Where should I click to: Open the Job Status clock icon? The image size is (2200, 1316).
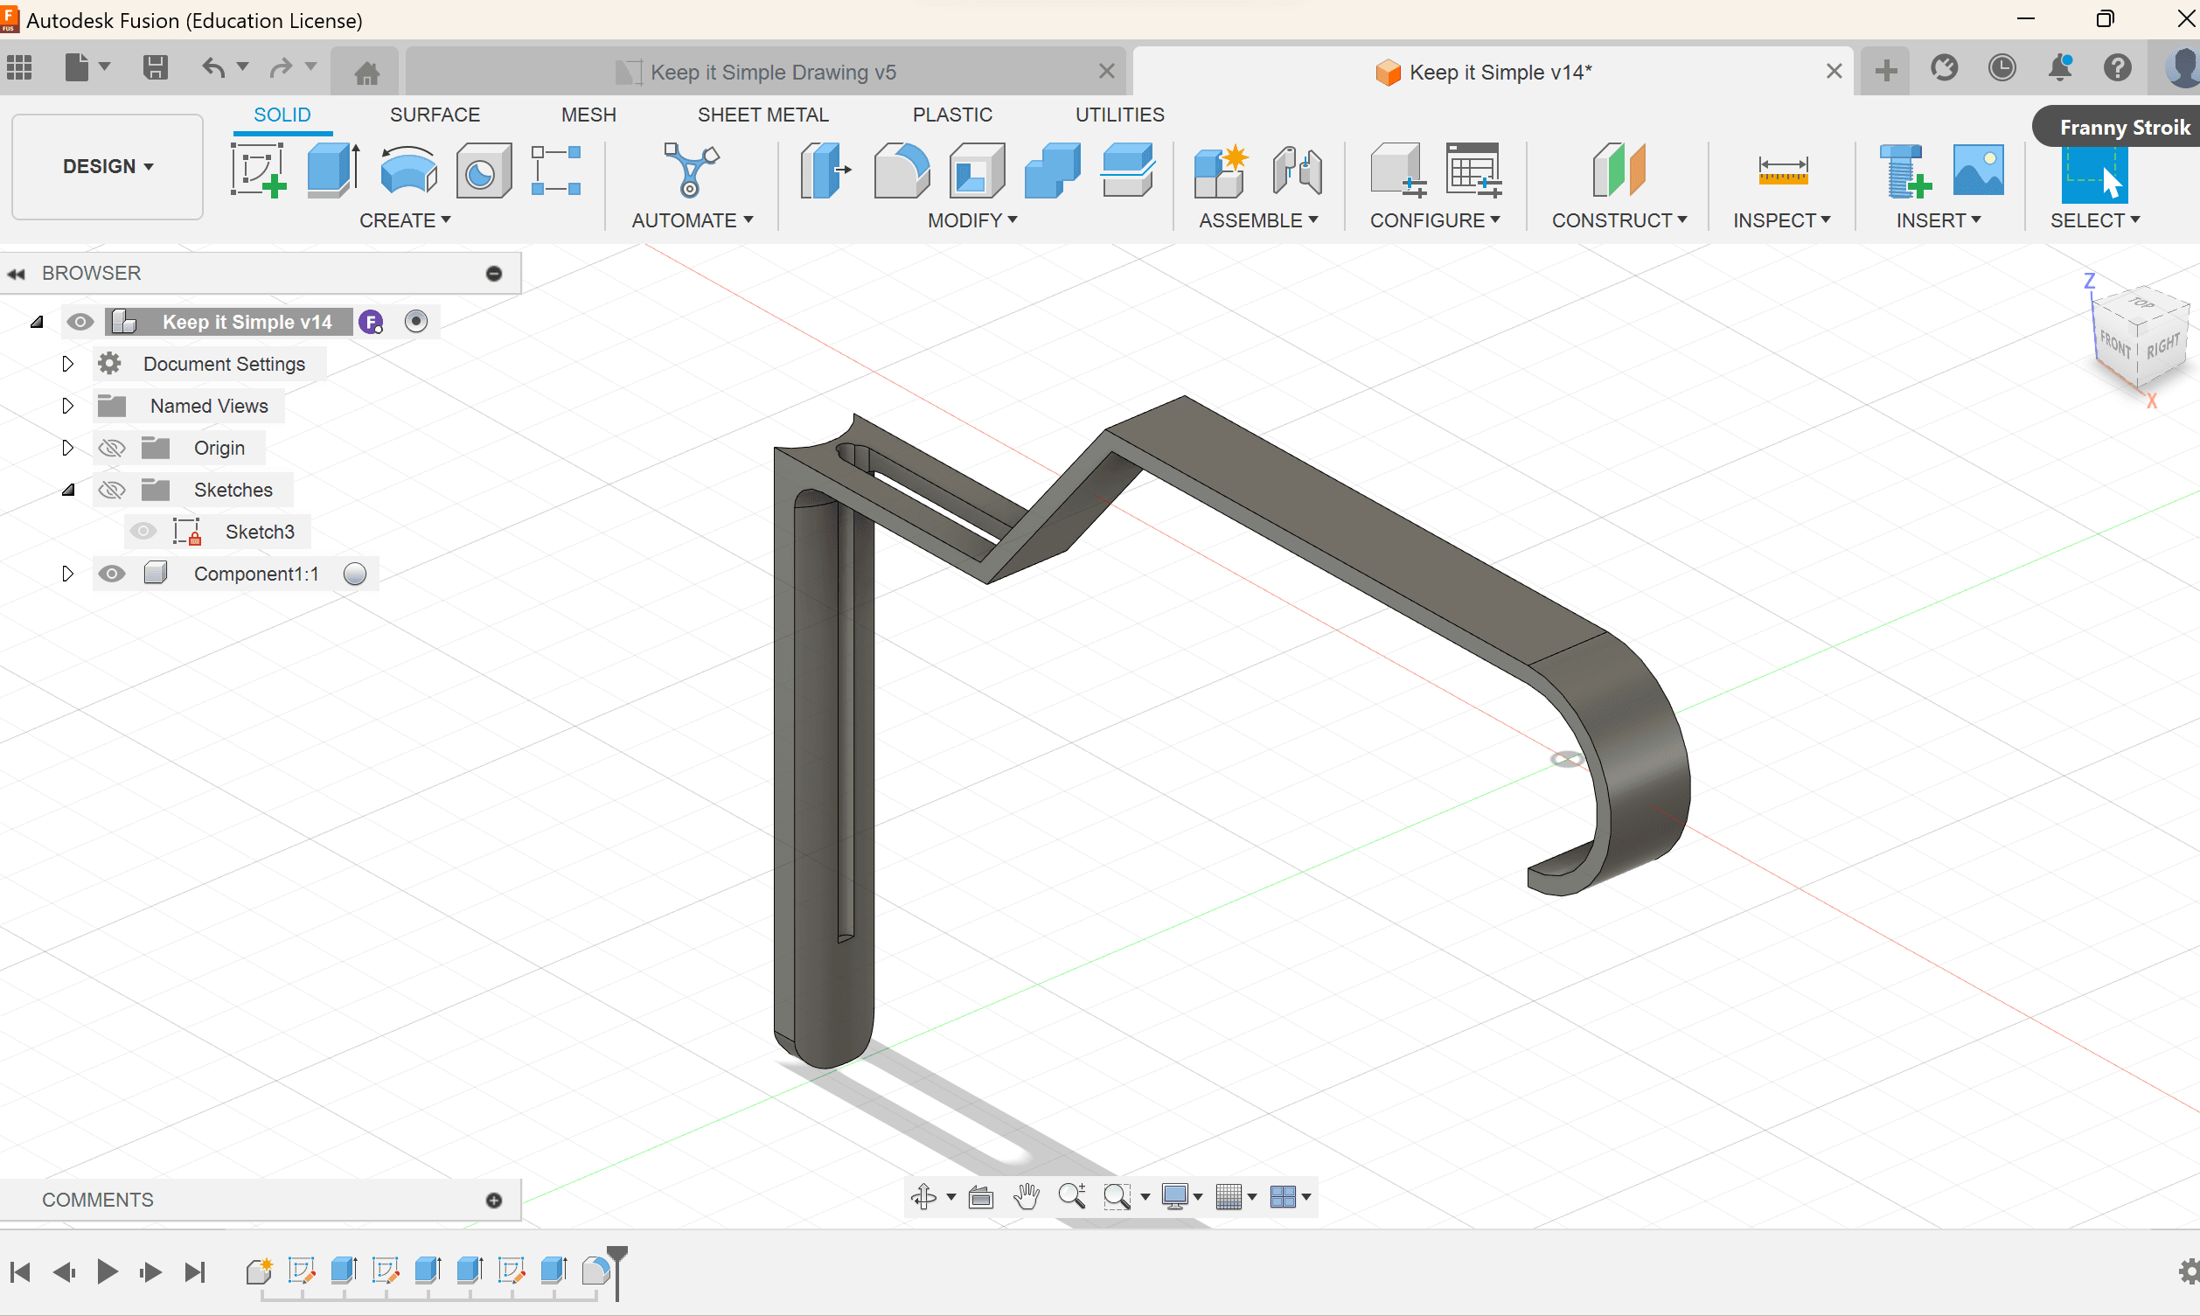point(2002,68)
